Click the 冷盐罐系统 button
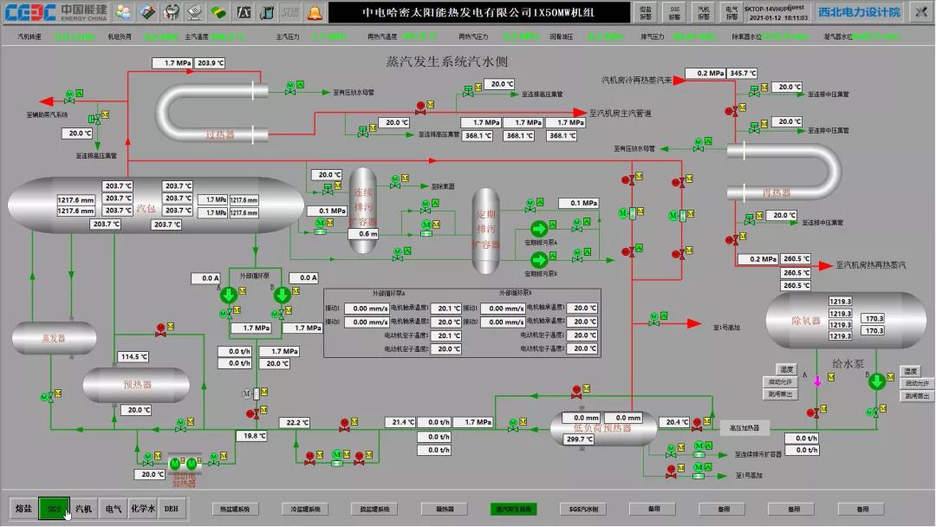 pyautogui.click(x=304, y=510)
